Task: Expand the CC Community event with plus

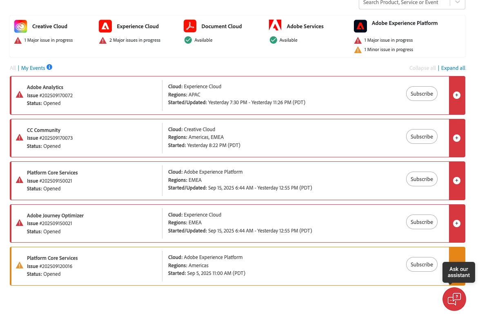Action: pyautogui.click(x=457, y=138)
